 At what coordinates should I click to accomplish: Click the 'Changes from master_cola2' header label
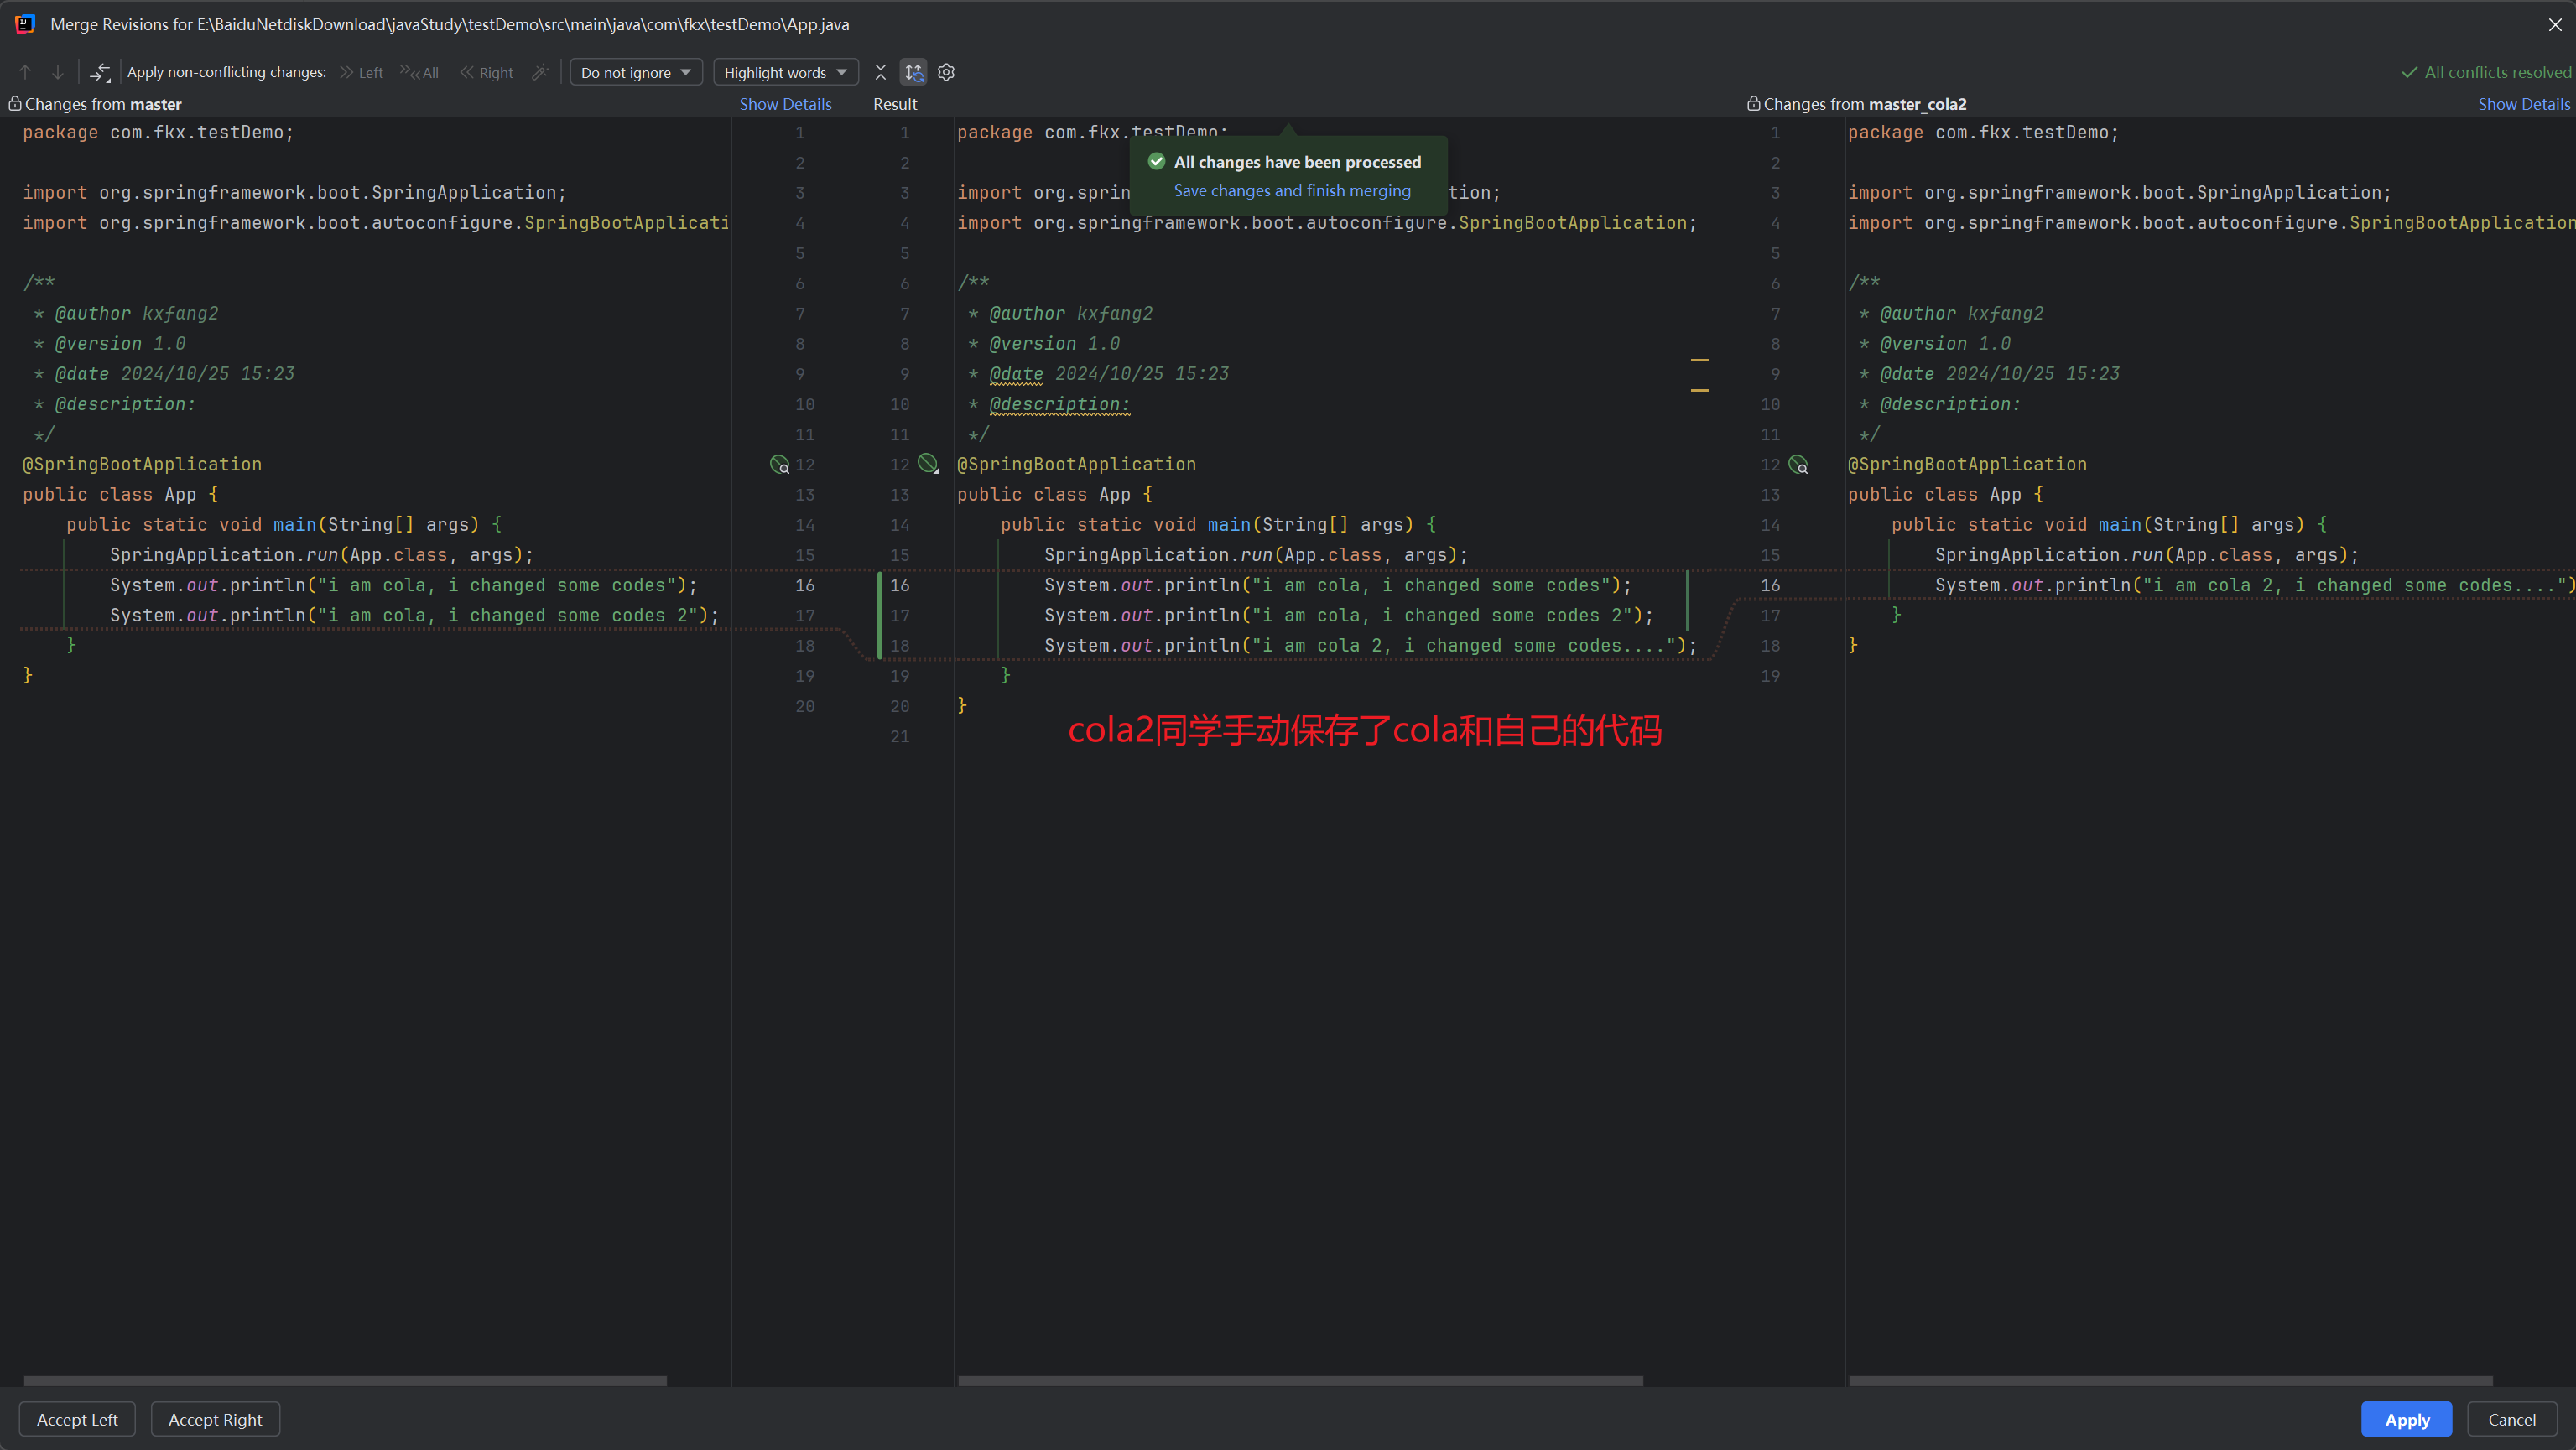(x=1864, y=104)
